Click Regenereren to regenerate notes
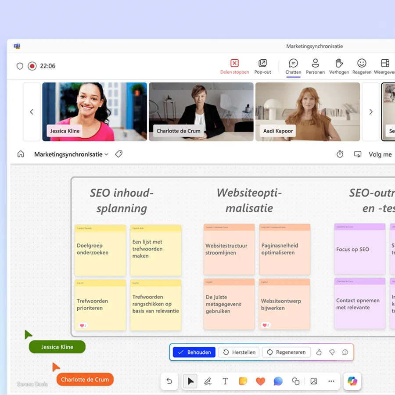The height and width of the screenshot is (395, 395). coord(286,352)
